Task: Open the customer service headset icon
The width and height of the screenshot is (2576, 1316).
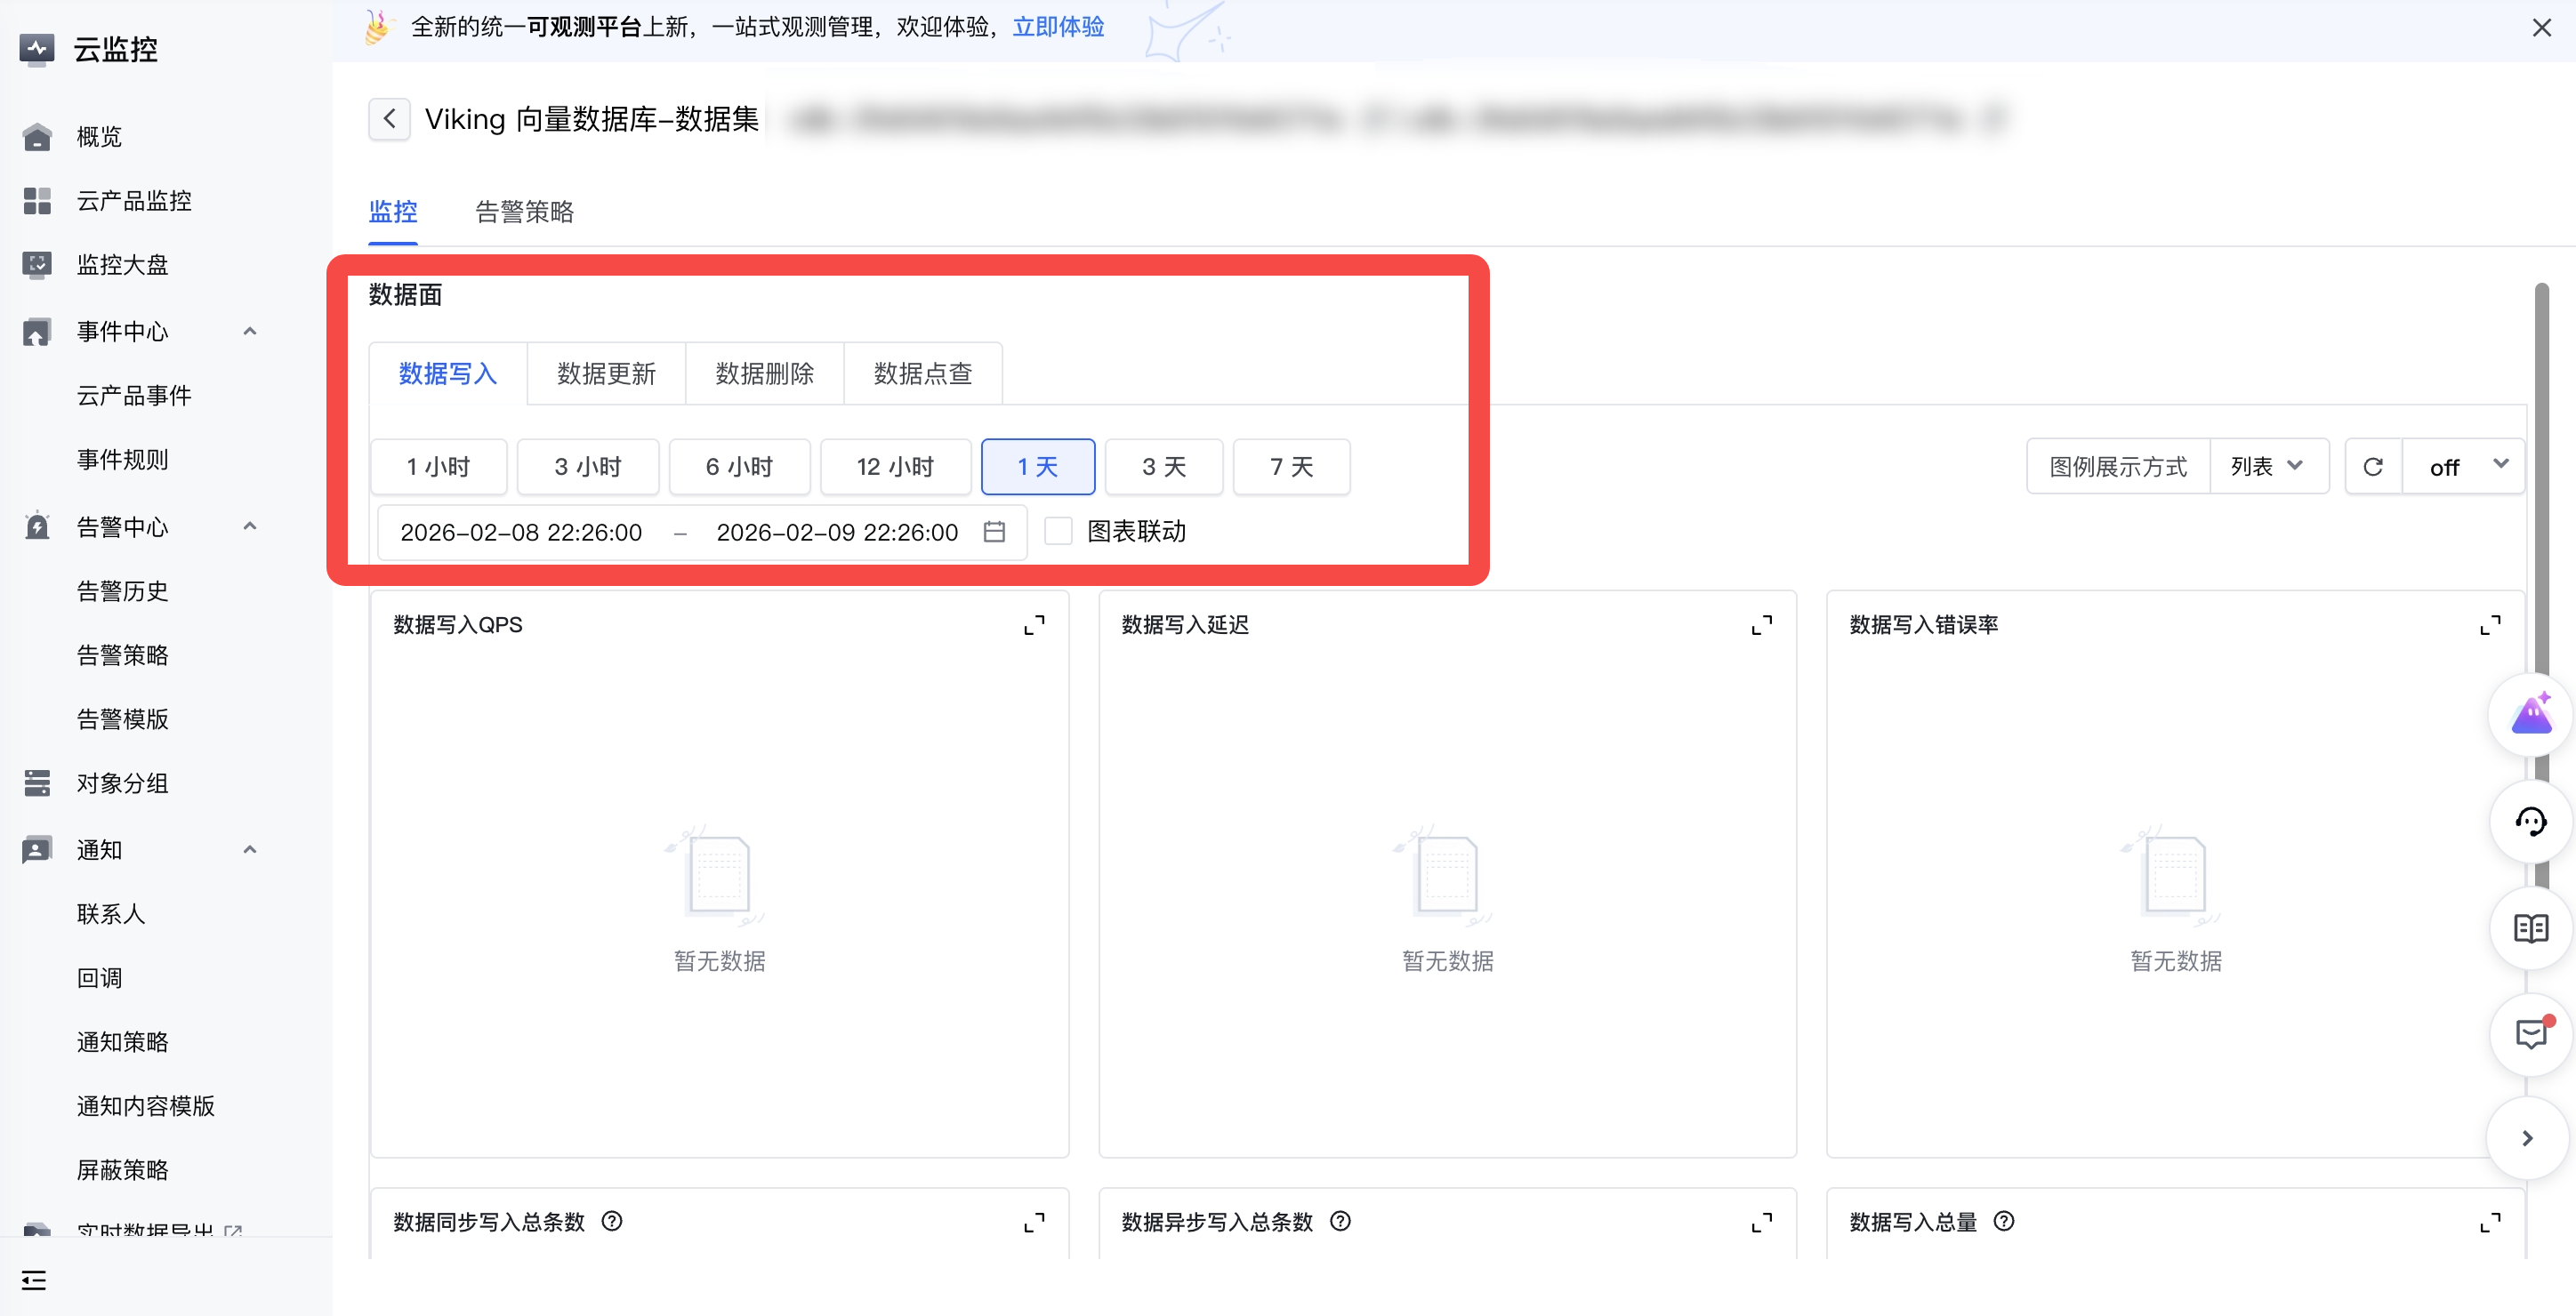Action: [x=2530, y=822]
